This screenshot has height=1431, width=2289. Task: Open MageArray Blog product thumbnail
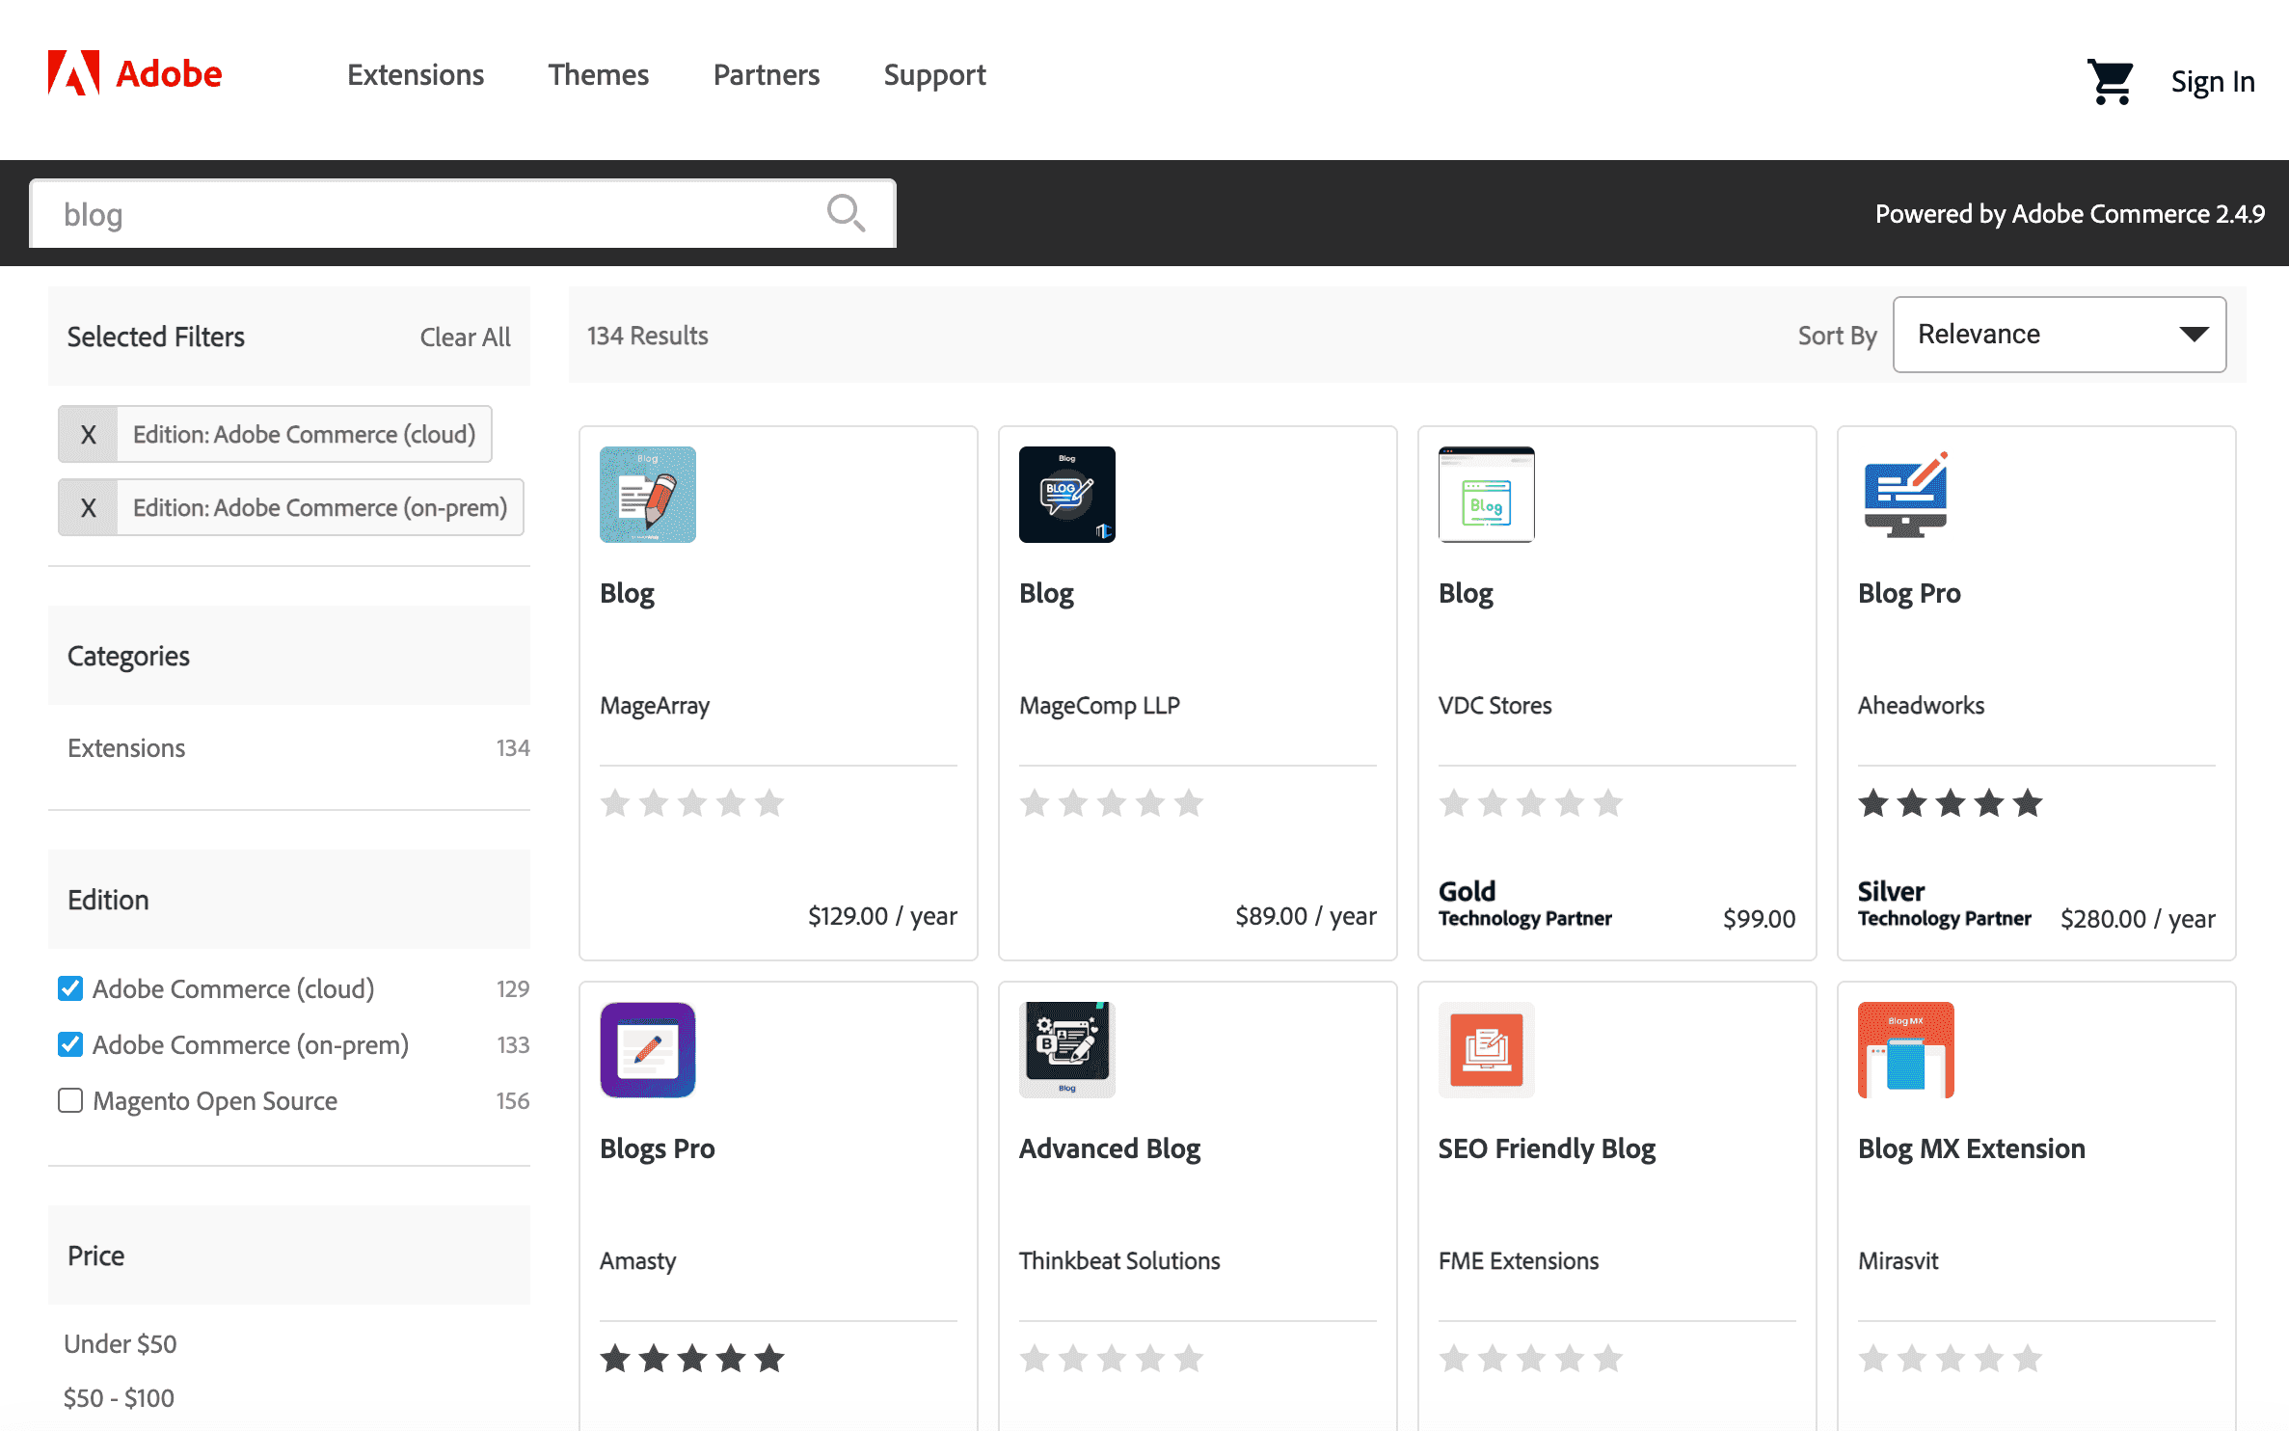point(648,495)
